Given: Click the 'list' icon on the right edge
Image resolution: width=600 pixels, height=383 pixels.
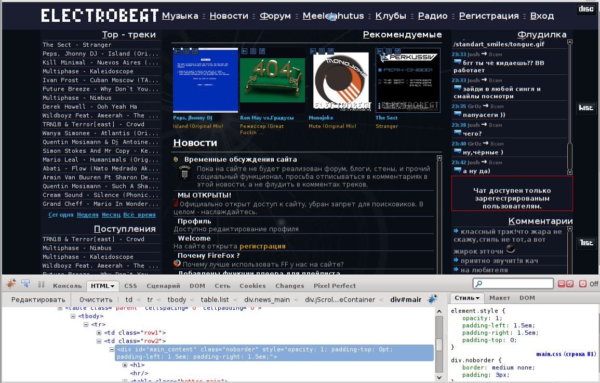Looking at the screenshot, I should 586,243.
